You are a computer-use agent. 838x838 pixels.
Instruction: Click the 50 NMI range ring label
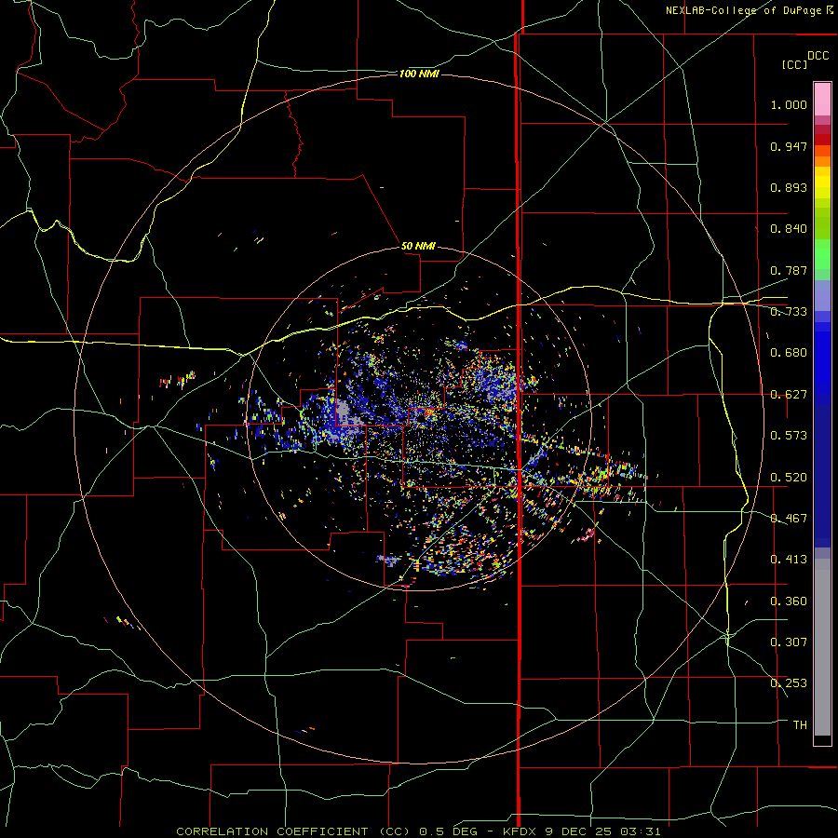(418, 246)
